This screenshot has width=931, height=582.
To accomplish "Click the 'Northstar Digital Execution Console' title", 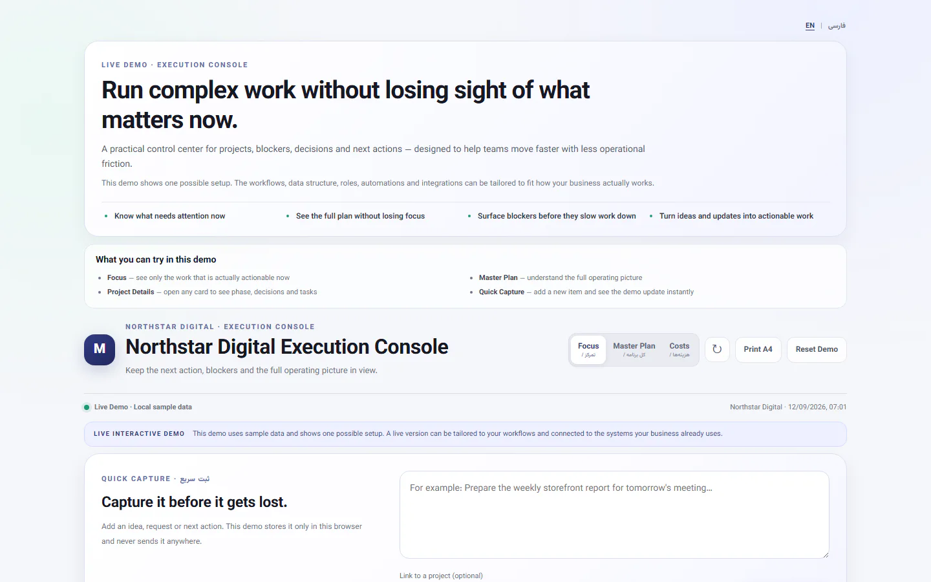I will [x=286, y=347].
